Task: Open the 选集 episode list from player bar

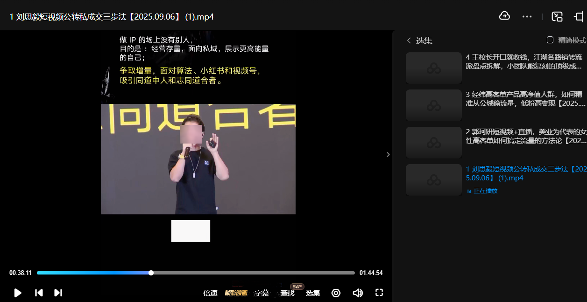Action: coord(312,293)
